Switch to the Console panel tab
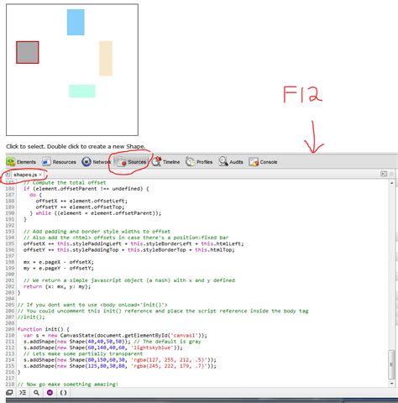398x403 pixels. pyautogui.click(x=263, y=162)
